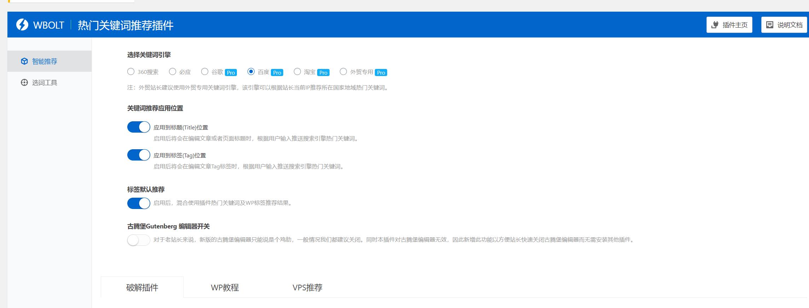Click the target icon beside 选词工具
Image resolution: width=809 pixels, height=308 pixels.
click(24, 82)
